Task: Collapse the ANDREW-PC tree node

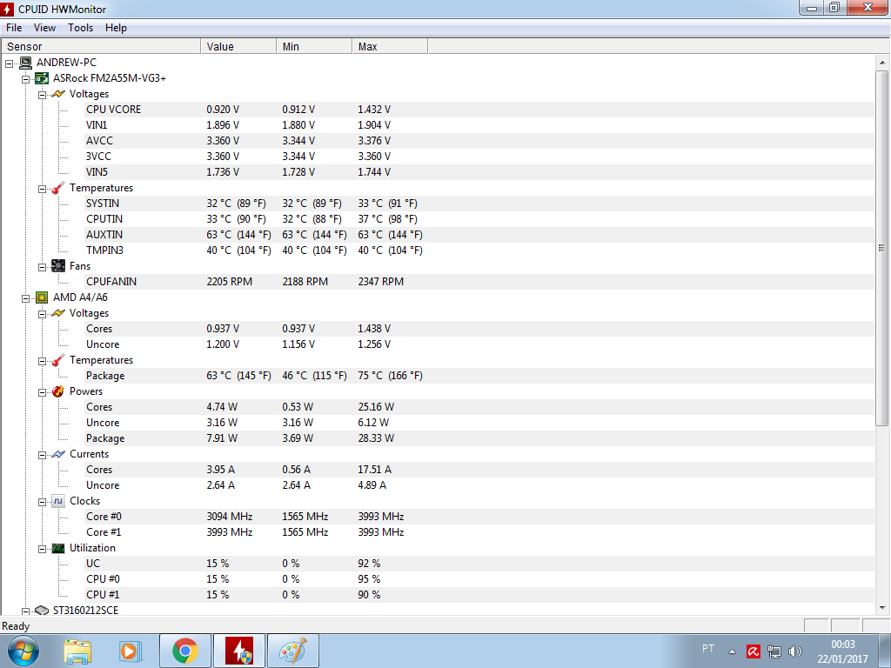Action: coord(9,63)
